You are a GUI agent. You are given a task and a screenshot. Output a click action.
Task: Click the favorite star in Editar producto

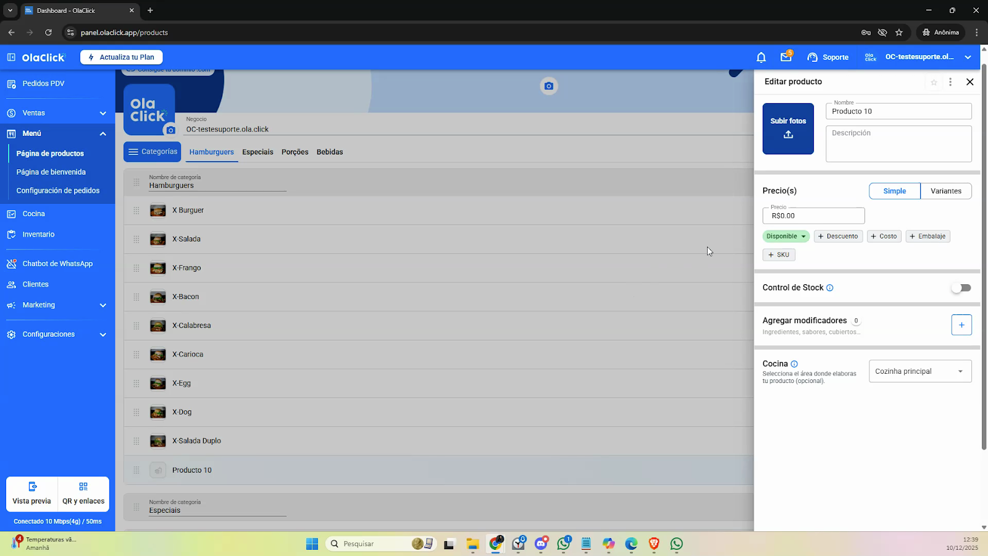click(934, 82)
